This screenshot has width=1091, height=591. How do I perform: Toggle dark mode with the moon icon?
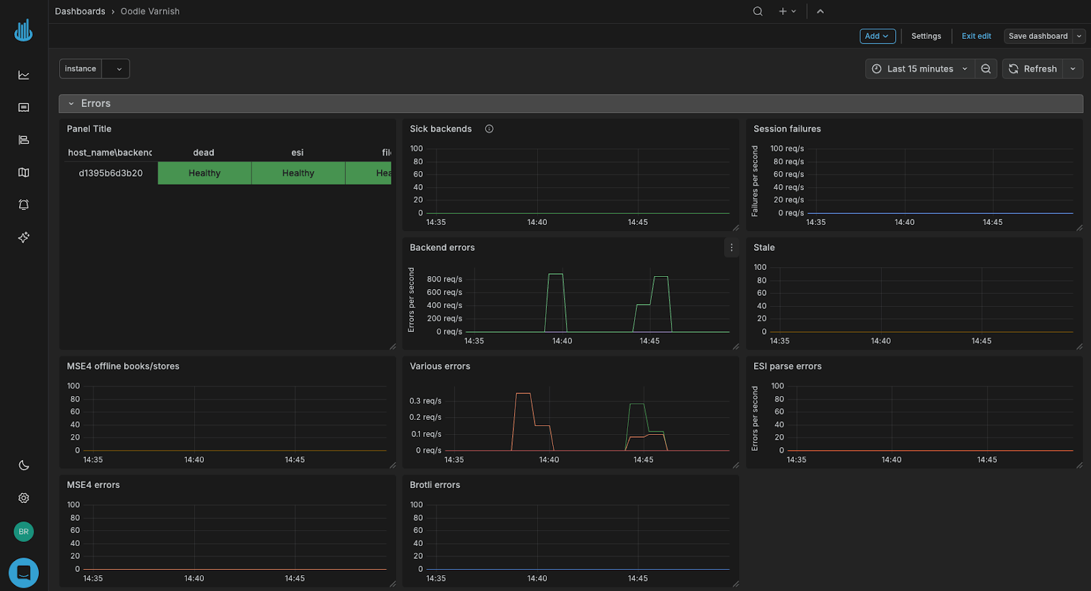click(x=24, y=466)
